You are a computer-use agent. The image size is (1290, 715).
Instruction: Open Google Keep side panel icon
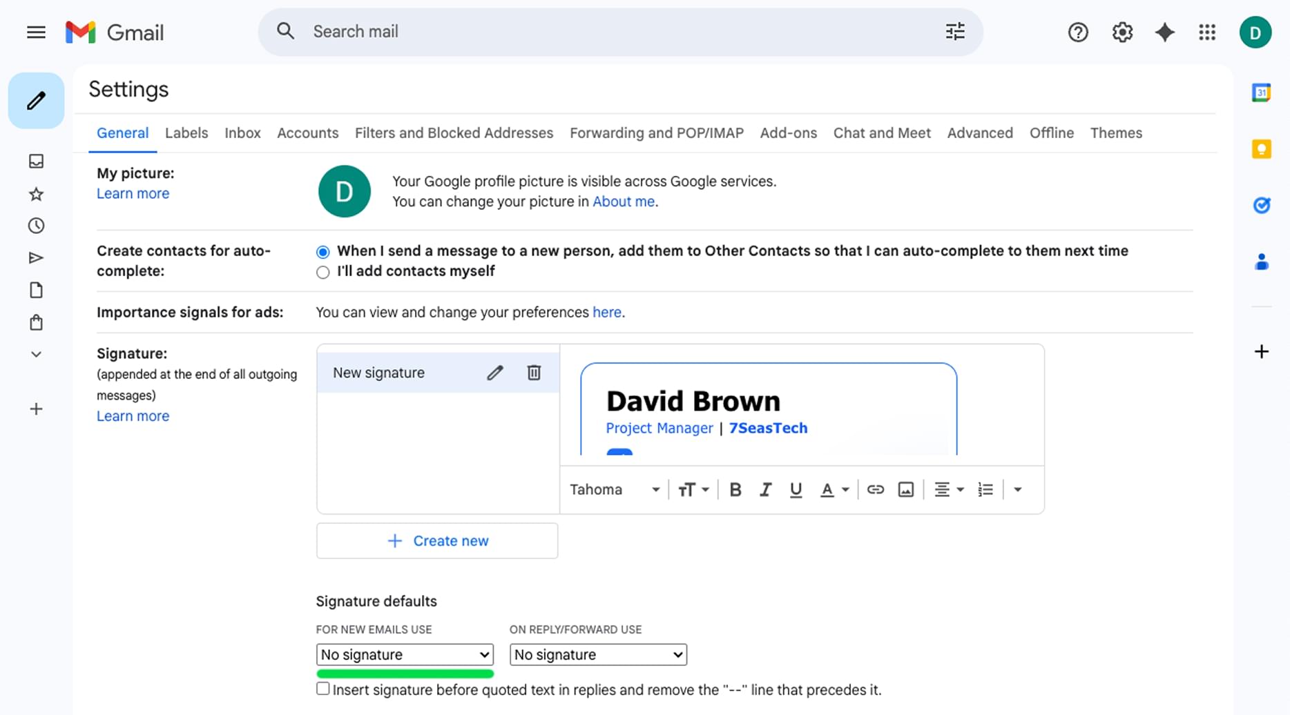(x=1262, y=149)
